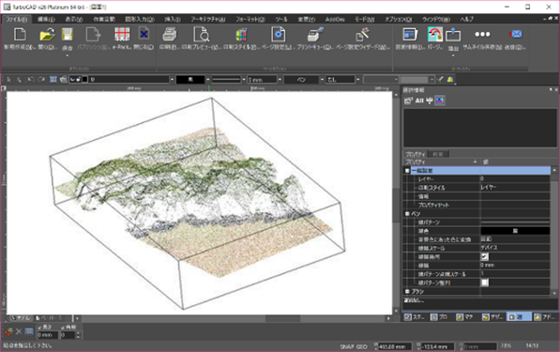Screen dimensions: 560x352
Task: Toggle the unchecked checkbox in last pen row
Action: click(x=485, y=283)
